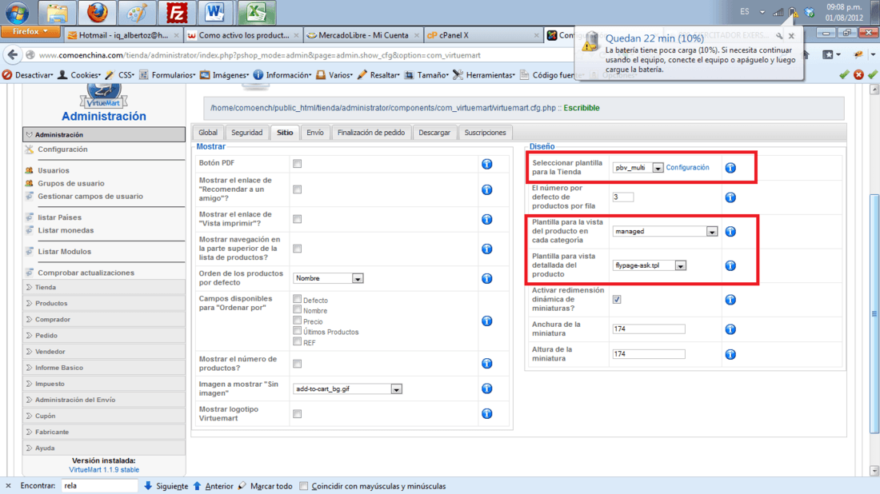Open the Desactivar developer toolbar menu

[x=28, y=74]
